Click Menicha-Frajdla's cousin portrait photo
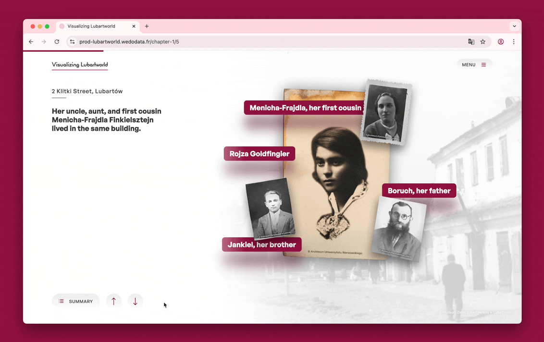Image resolution: width=544 pixels, height=342 pixels. 386,113
